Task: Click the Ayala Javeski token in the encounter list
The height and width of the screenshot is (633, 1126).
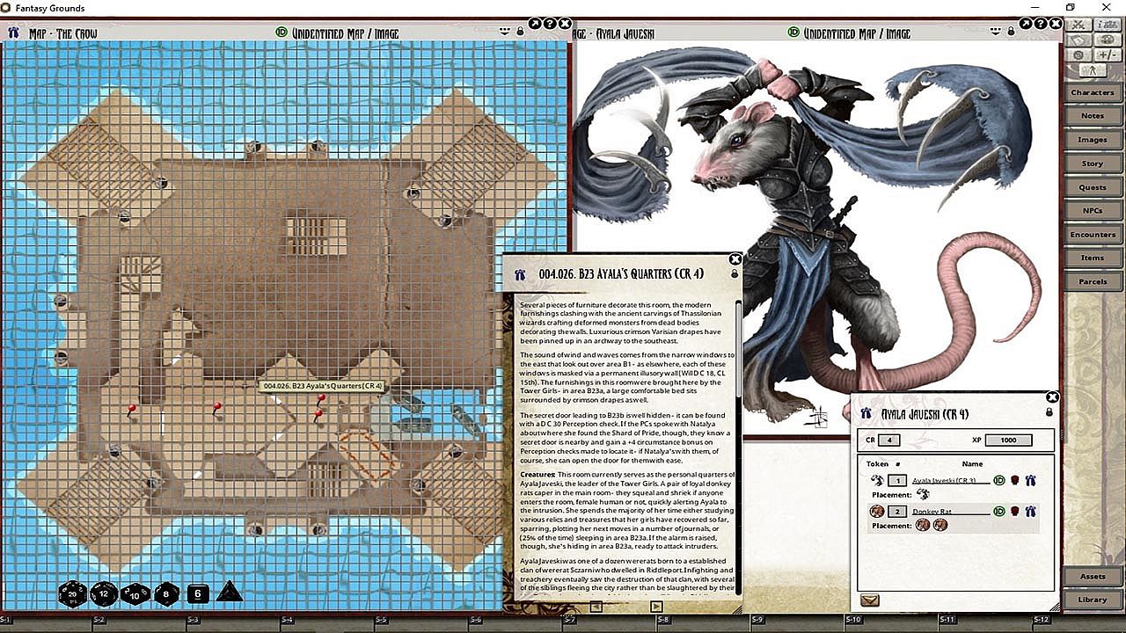Action: [x=877, y=481]
